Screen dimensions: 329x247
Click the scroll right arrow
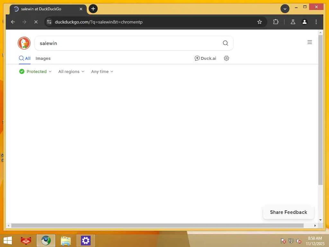pos(315,225)
